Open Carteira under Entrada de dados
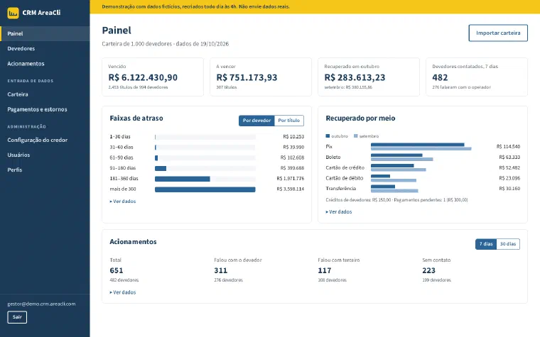540x337 pixels. point(45,94)
